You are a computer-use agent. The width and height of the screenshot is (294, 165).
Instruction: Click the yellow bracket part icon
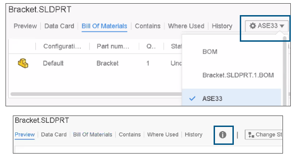point(23,63)
